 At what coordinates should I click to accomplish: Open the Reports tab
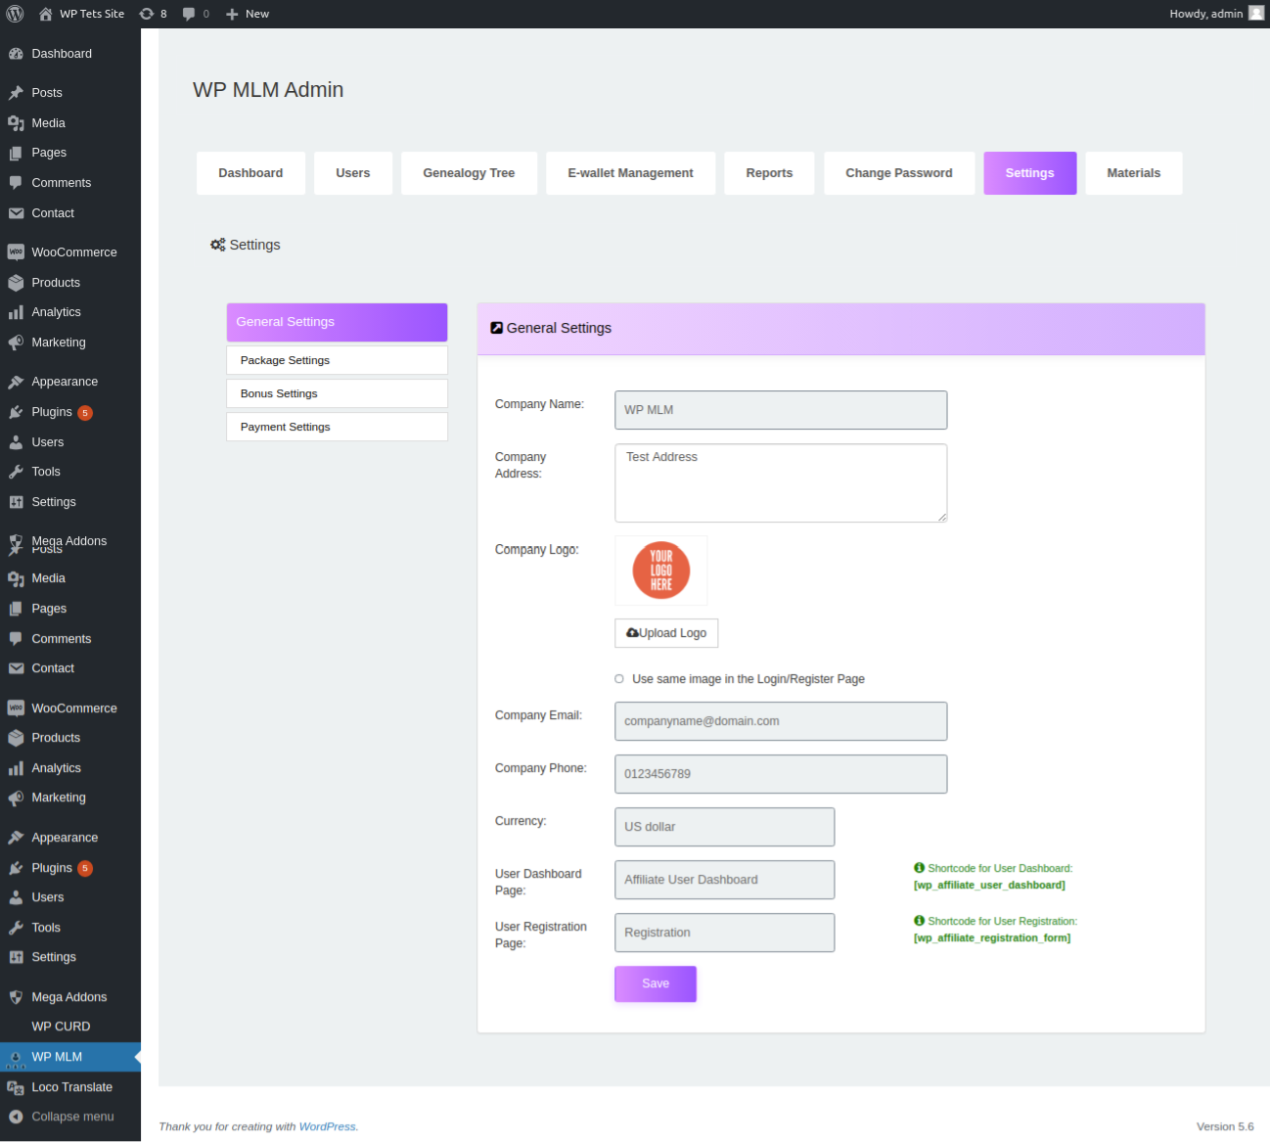click(x=769, y=173)
